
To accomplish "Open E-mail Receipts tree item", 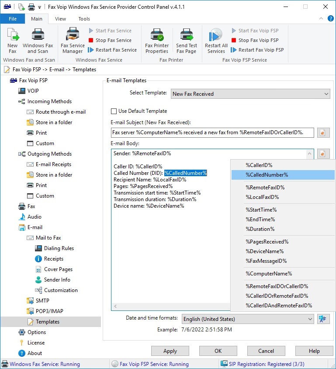I will tap(49, 164).
